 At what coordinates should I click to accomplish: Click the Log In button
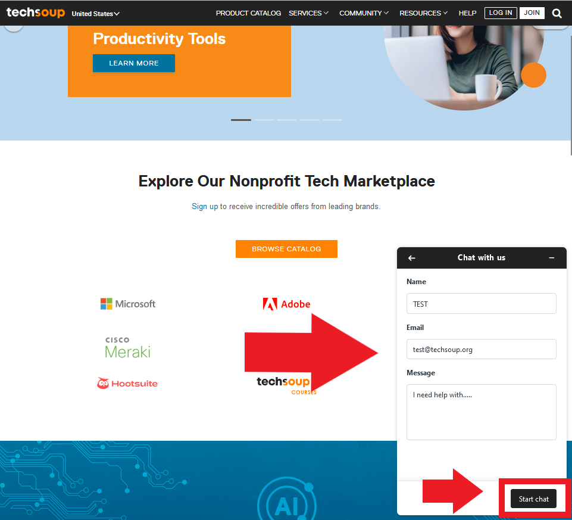pyautogui.click(x=501, y=13)
